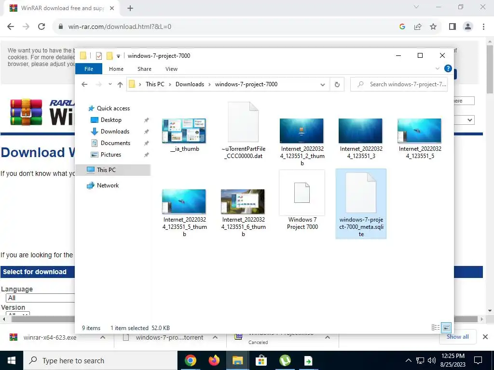Select Internet_20220324_123551_5 image file
The height and width of the screenshot is (370, 494).
(420, 138)
